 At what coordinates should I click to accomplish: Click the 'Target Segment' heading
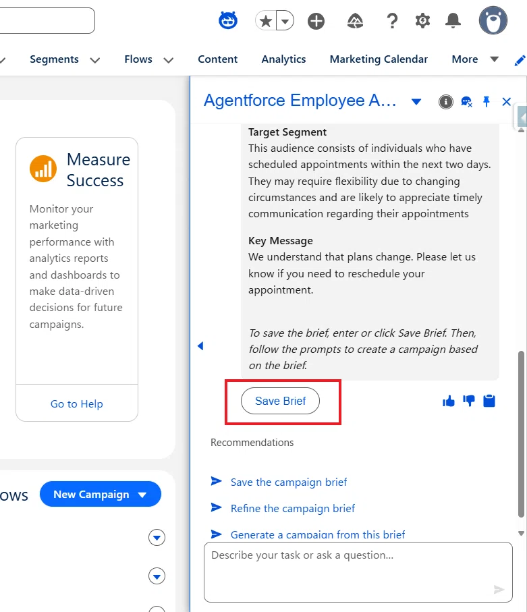tap(287, 132)
